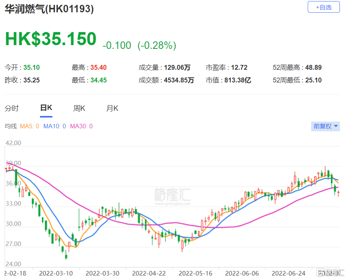
Task: Switch to the 分时 intraday tab
Action: 12,109
